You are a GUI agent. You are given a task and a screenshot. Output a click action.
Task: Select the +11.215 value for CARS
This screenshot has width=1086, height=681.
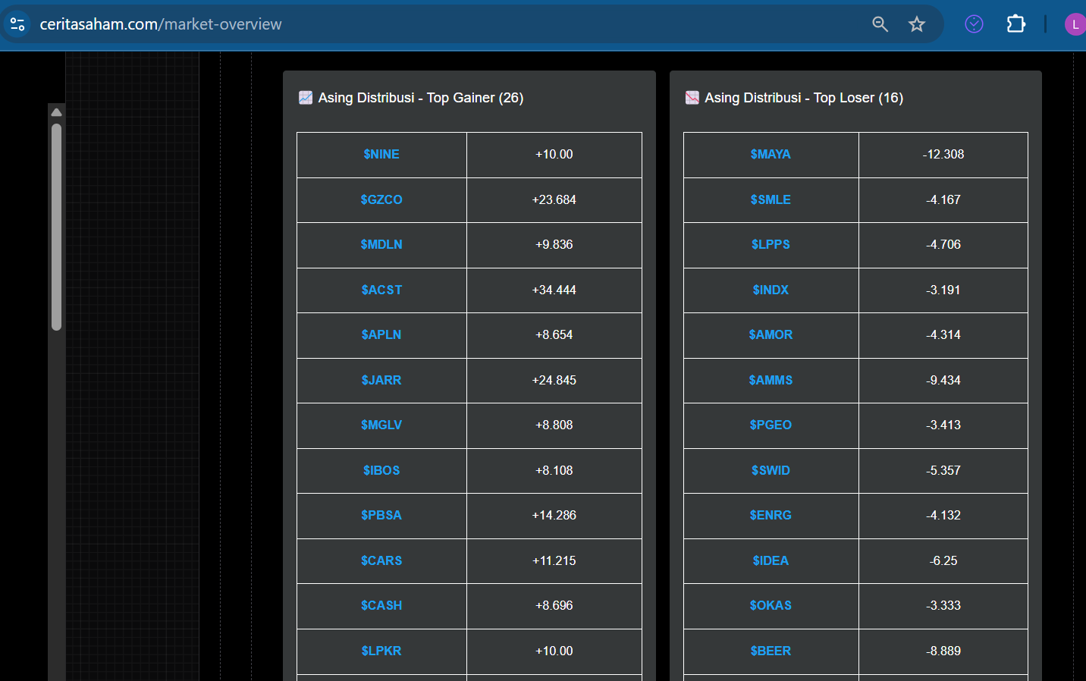point(554,560)
